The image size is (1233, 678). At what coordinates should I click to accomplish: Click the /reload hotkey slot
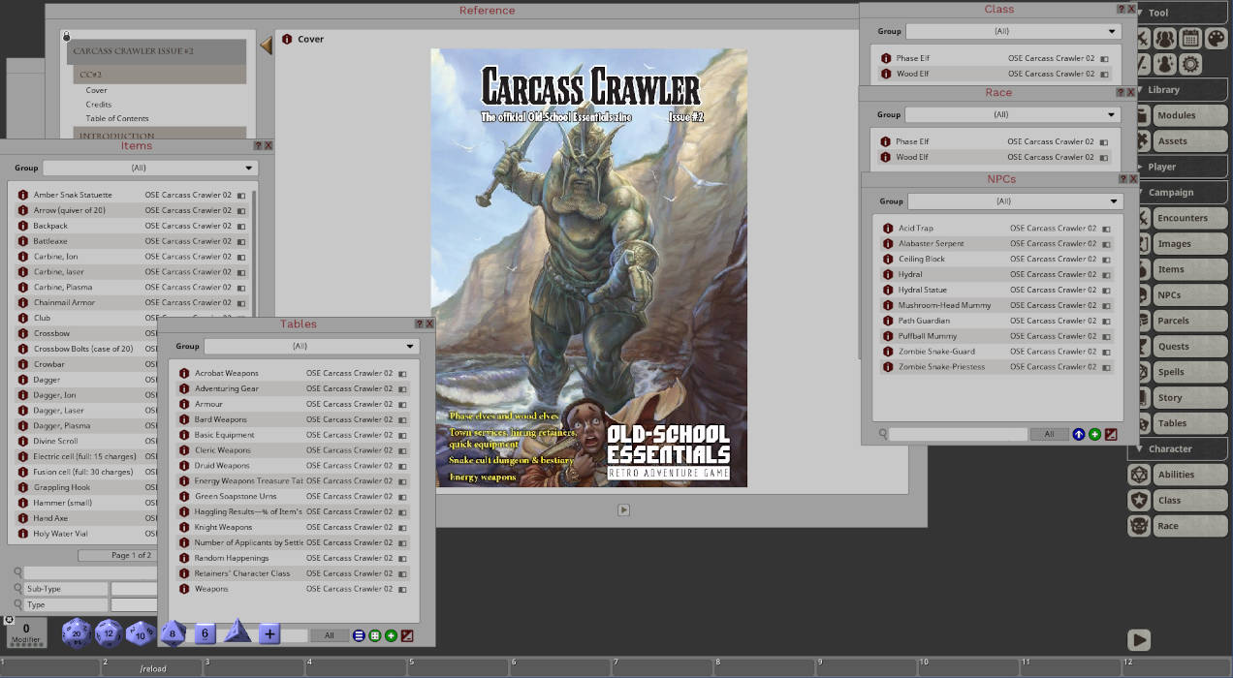tap(153, 668)
